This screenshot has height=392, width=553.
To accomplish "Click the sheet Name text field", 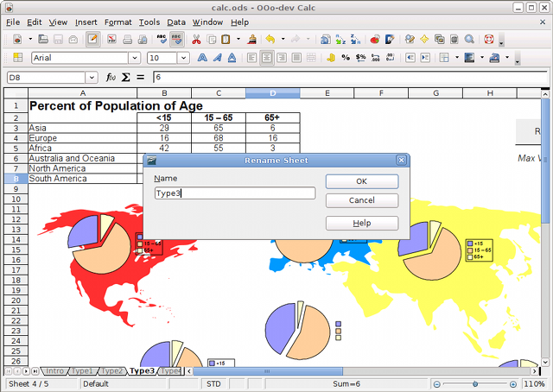I will [x=234, y=193].
